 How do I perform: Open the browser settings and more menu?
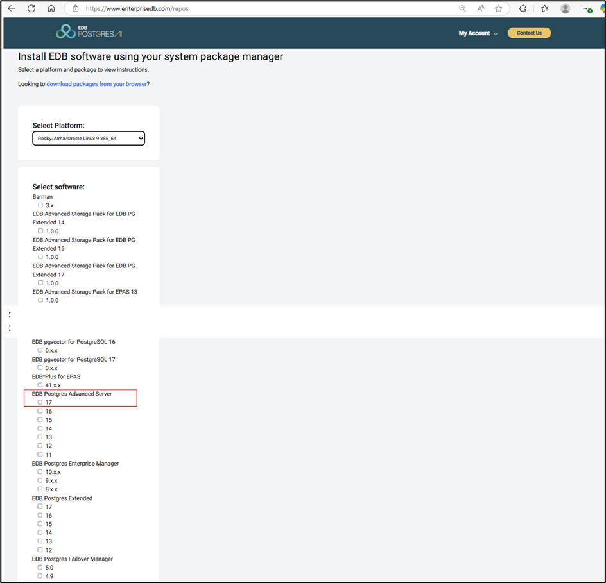pyautogui.click(x=586, y=8)
